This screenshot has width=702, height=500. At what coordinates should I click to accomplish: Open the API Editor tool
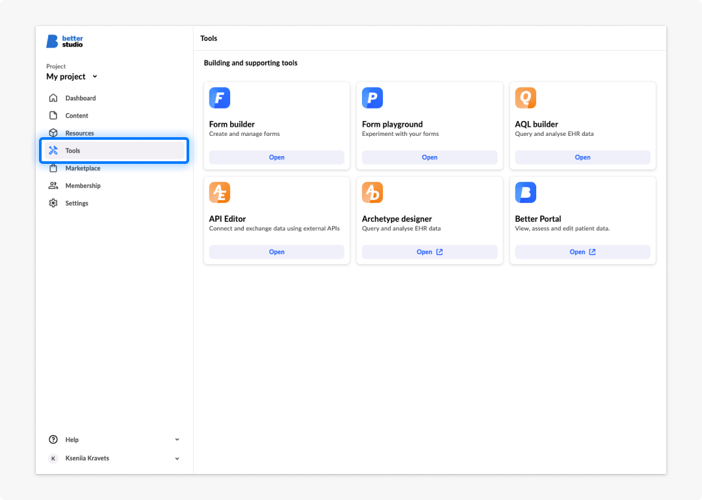[277, 252]
